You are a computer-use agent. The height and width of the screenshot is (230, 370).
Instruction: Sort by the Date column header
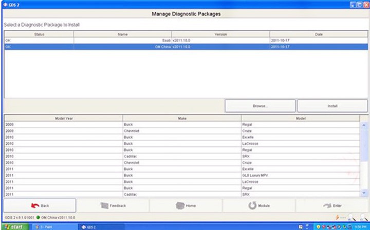click(319, 34)
